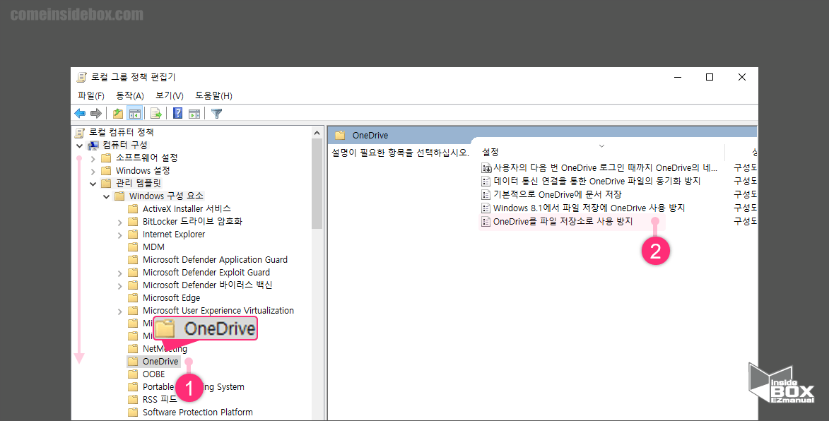Expand the Windows 설정 node

[x=93, y=171]
